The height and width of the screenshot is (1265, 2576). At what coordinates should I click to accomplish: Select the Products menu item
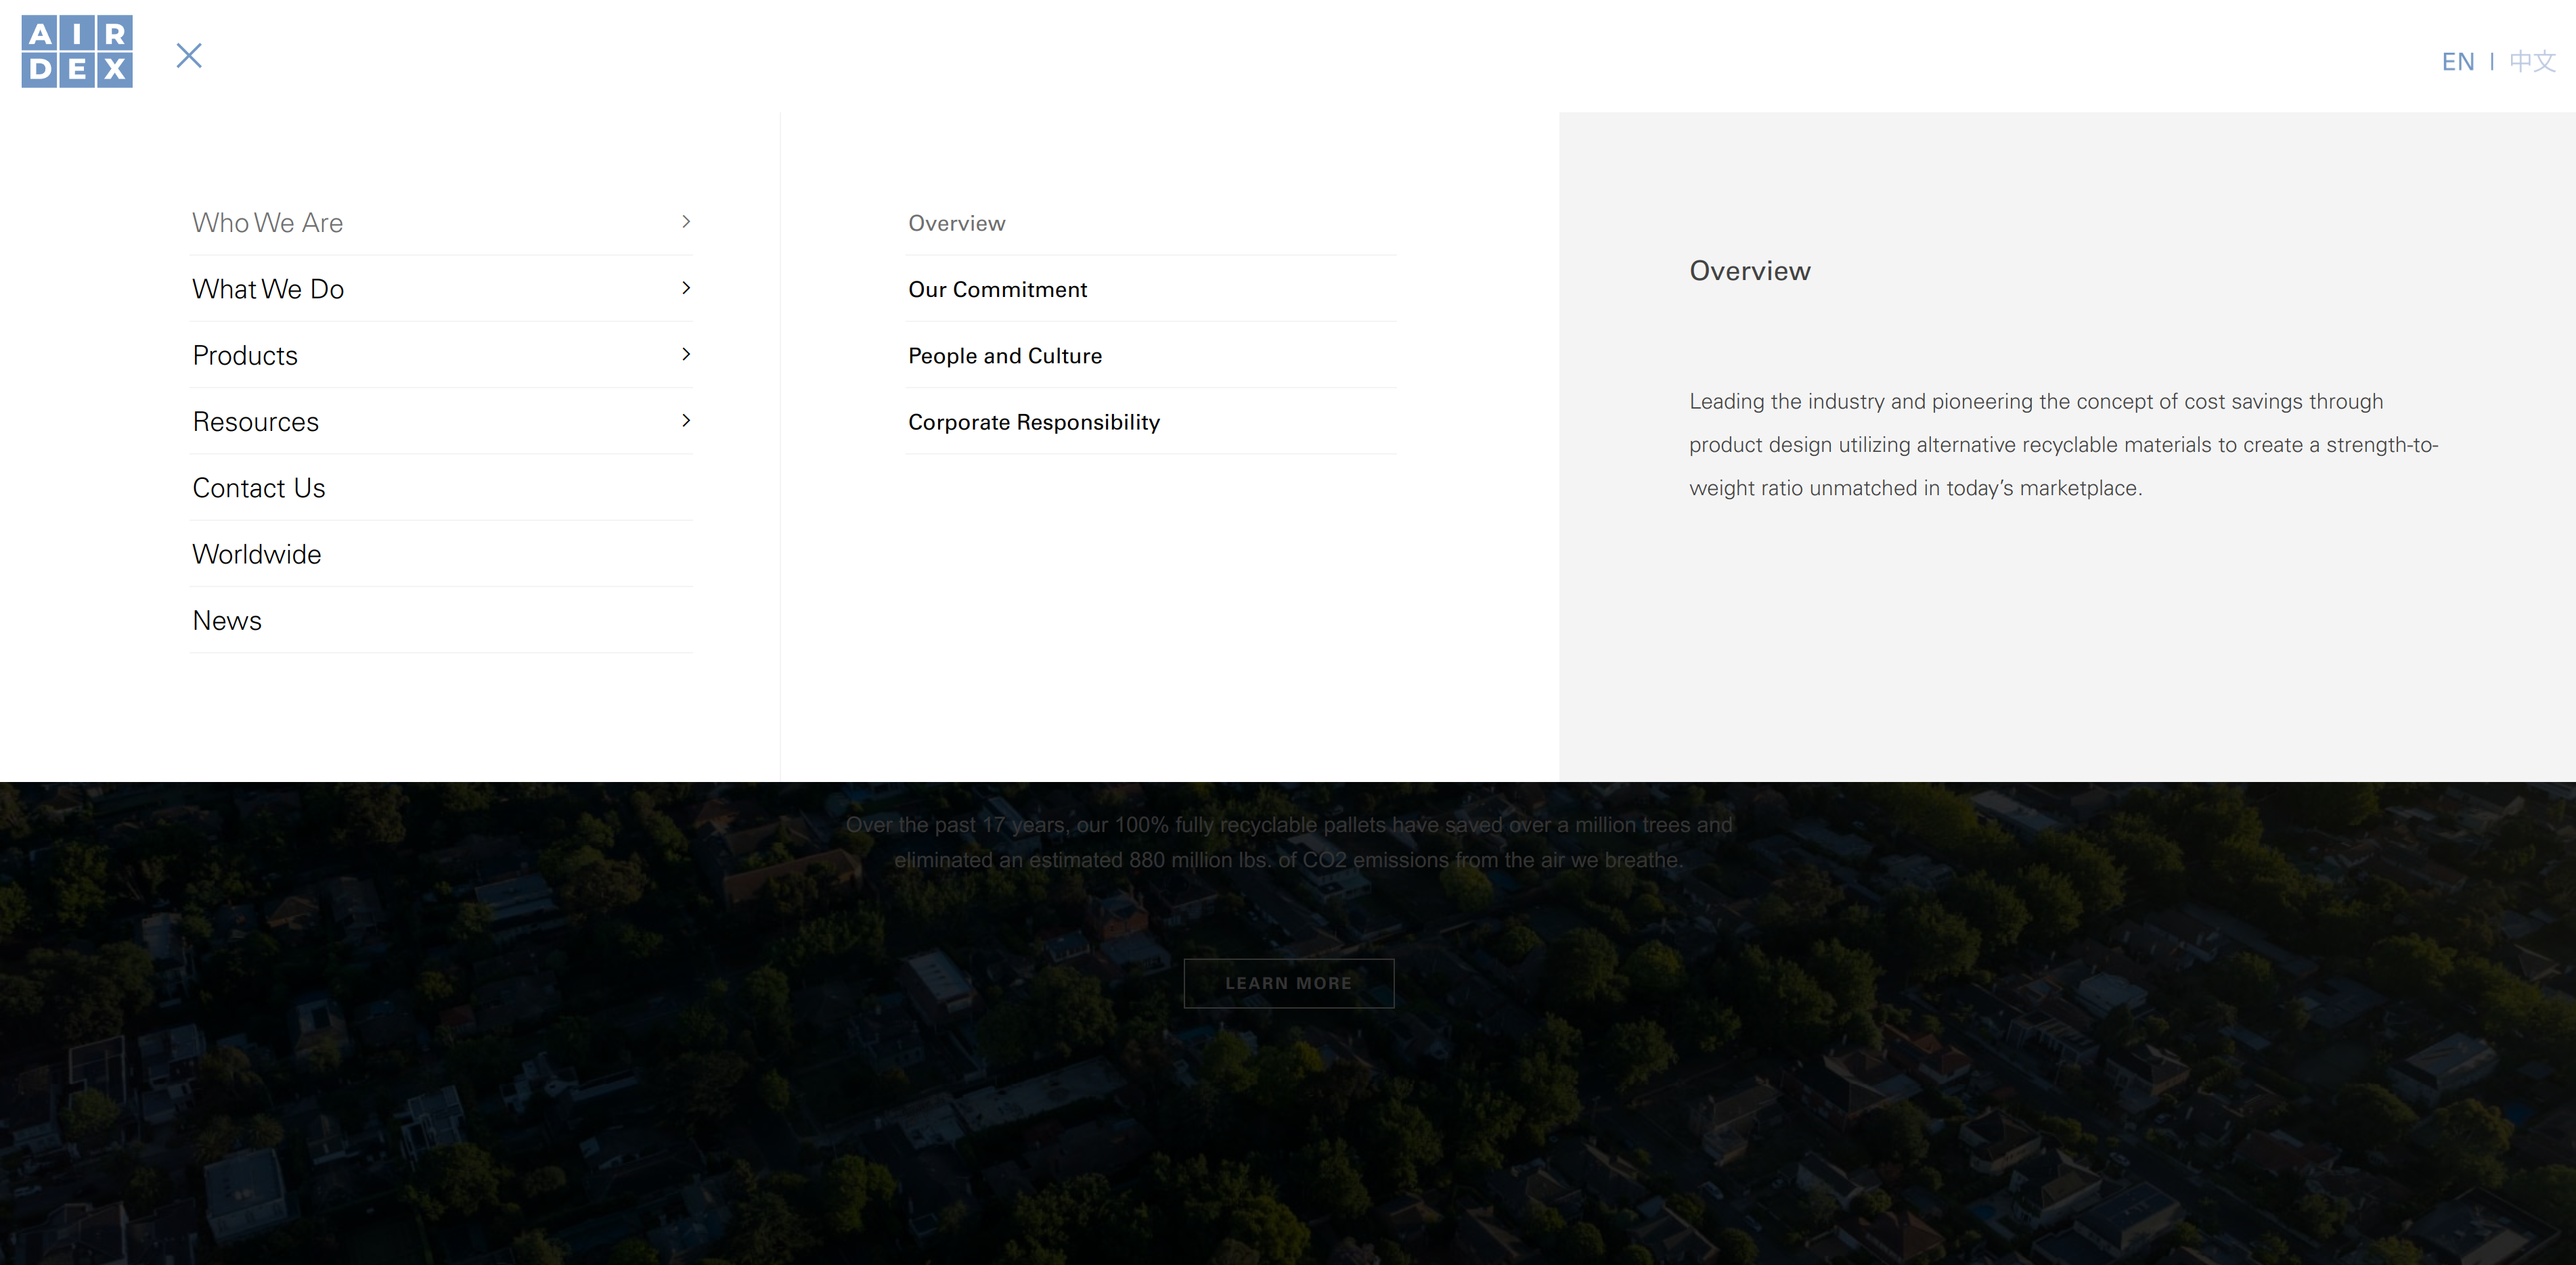(245, 356)
